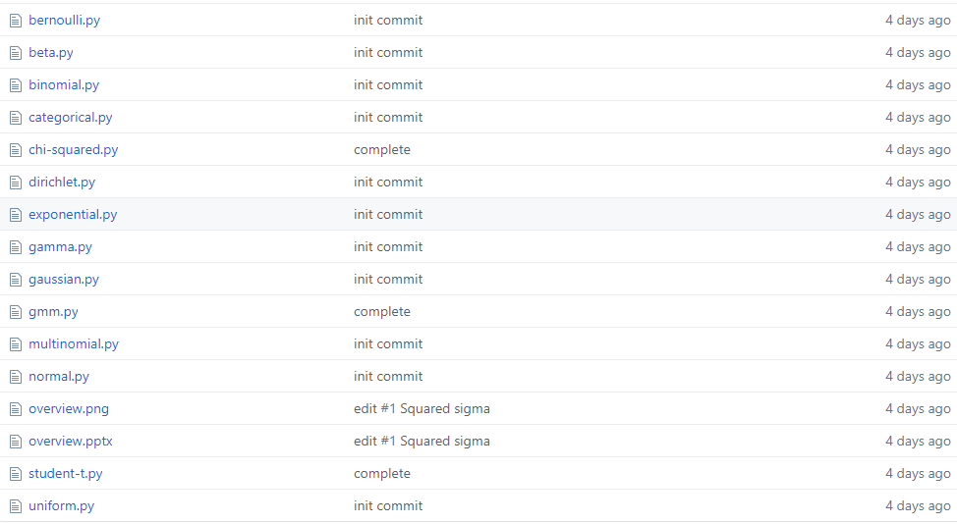Open the beta.py file
Viewport: 957px width, 524px height.
[51, 52]
